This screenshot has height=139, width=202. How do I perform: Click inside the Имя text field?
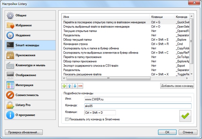(137, 99)
